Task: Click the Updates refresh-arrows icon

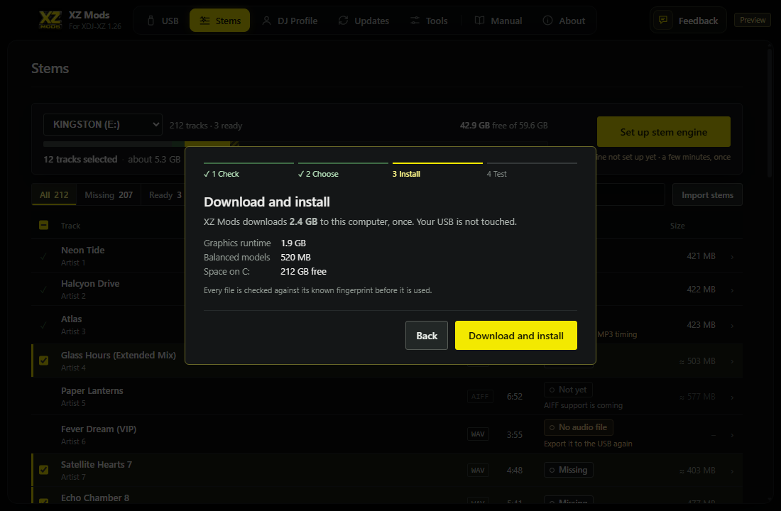Action: click(x=343, y=21)
